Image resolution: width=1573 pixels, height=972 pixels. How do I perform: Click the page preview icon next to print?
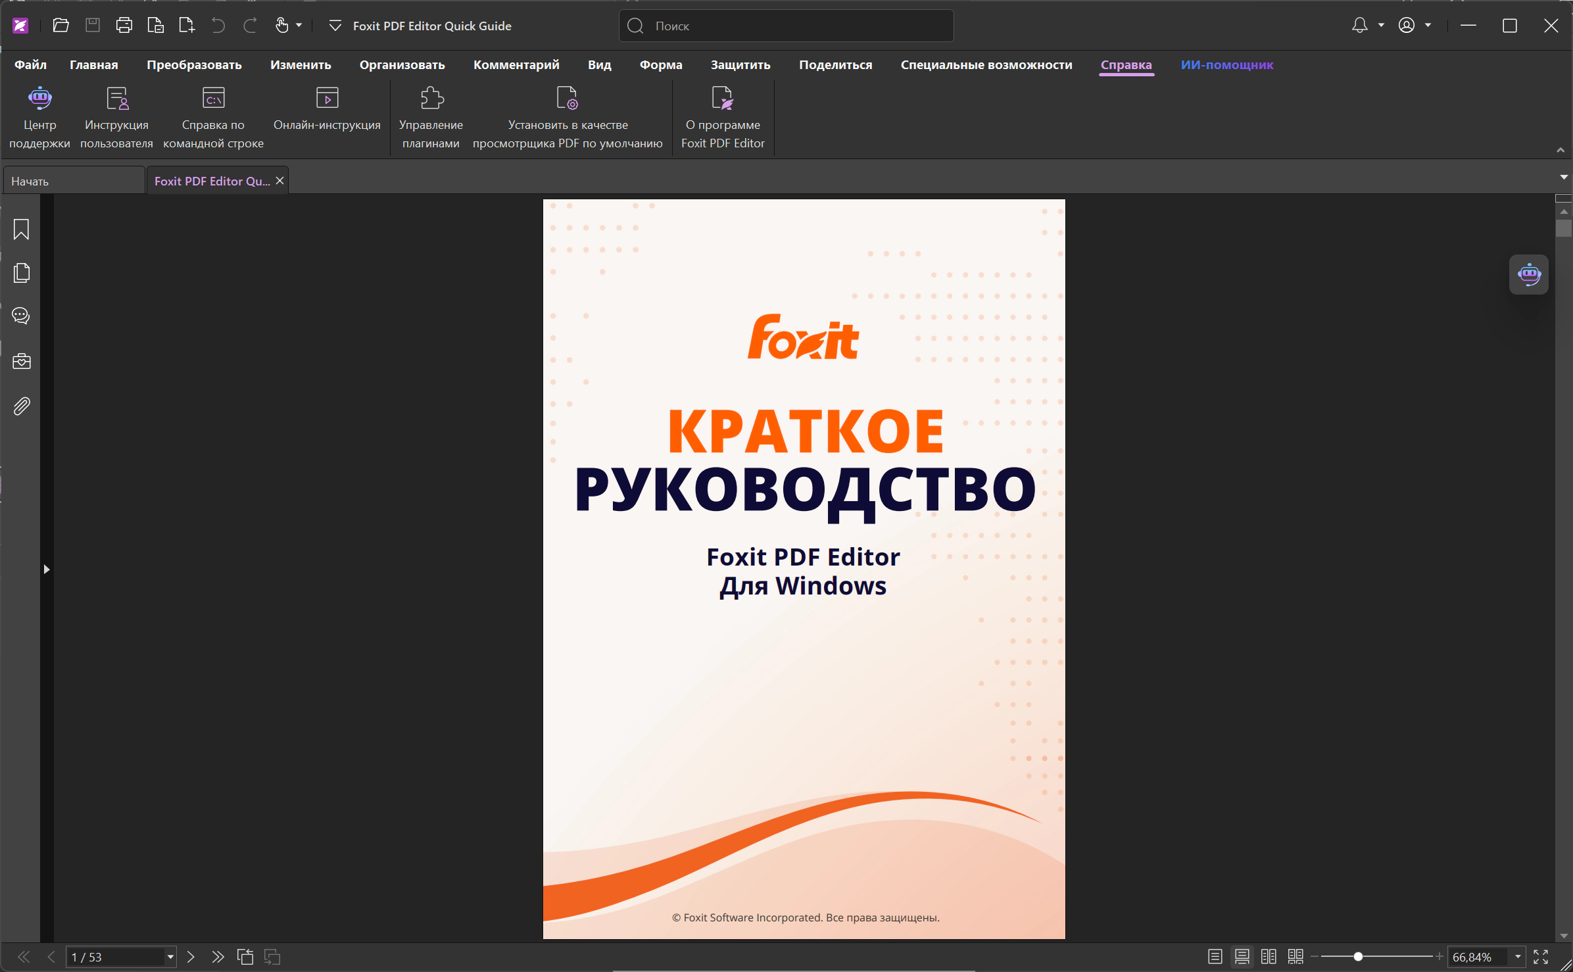[155, 26]
